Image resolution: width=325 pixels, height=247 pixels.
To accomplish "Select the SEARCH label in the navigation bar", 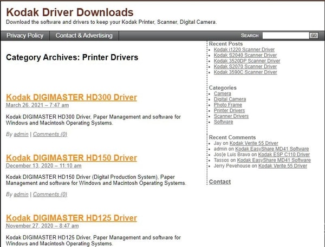I will (250, 36).
